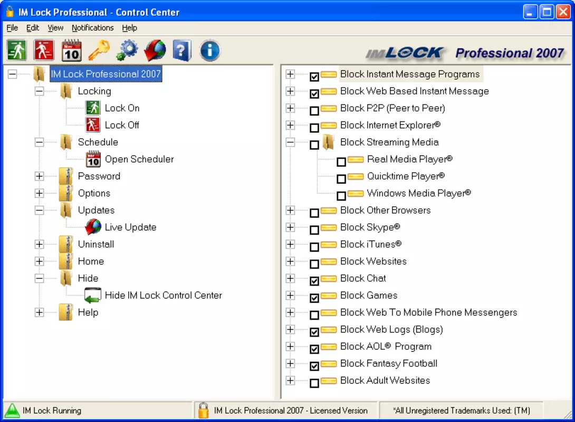Expand the Options tree node
575x422 pixels.
(39, 193)
